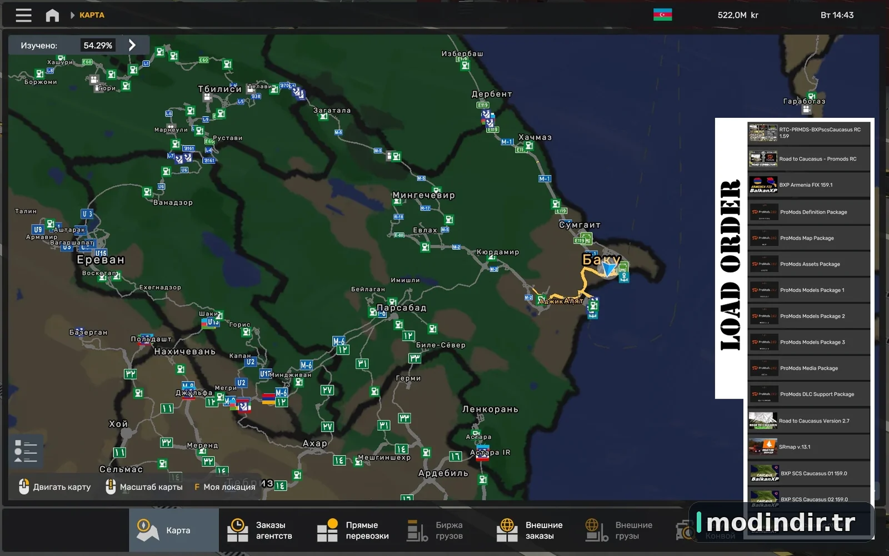Select the bus station icon beside Баку
The width and height of the screenshot is (889, 556).
[623, 267]
